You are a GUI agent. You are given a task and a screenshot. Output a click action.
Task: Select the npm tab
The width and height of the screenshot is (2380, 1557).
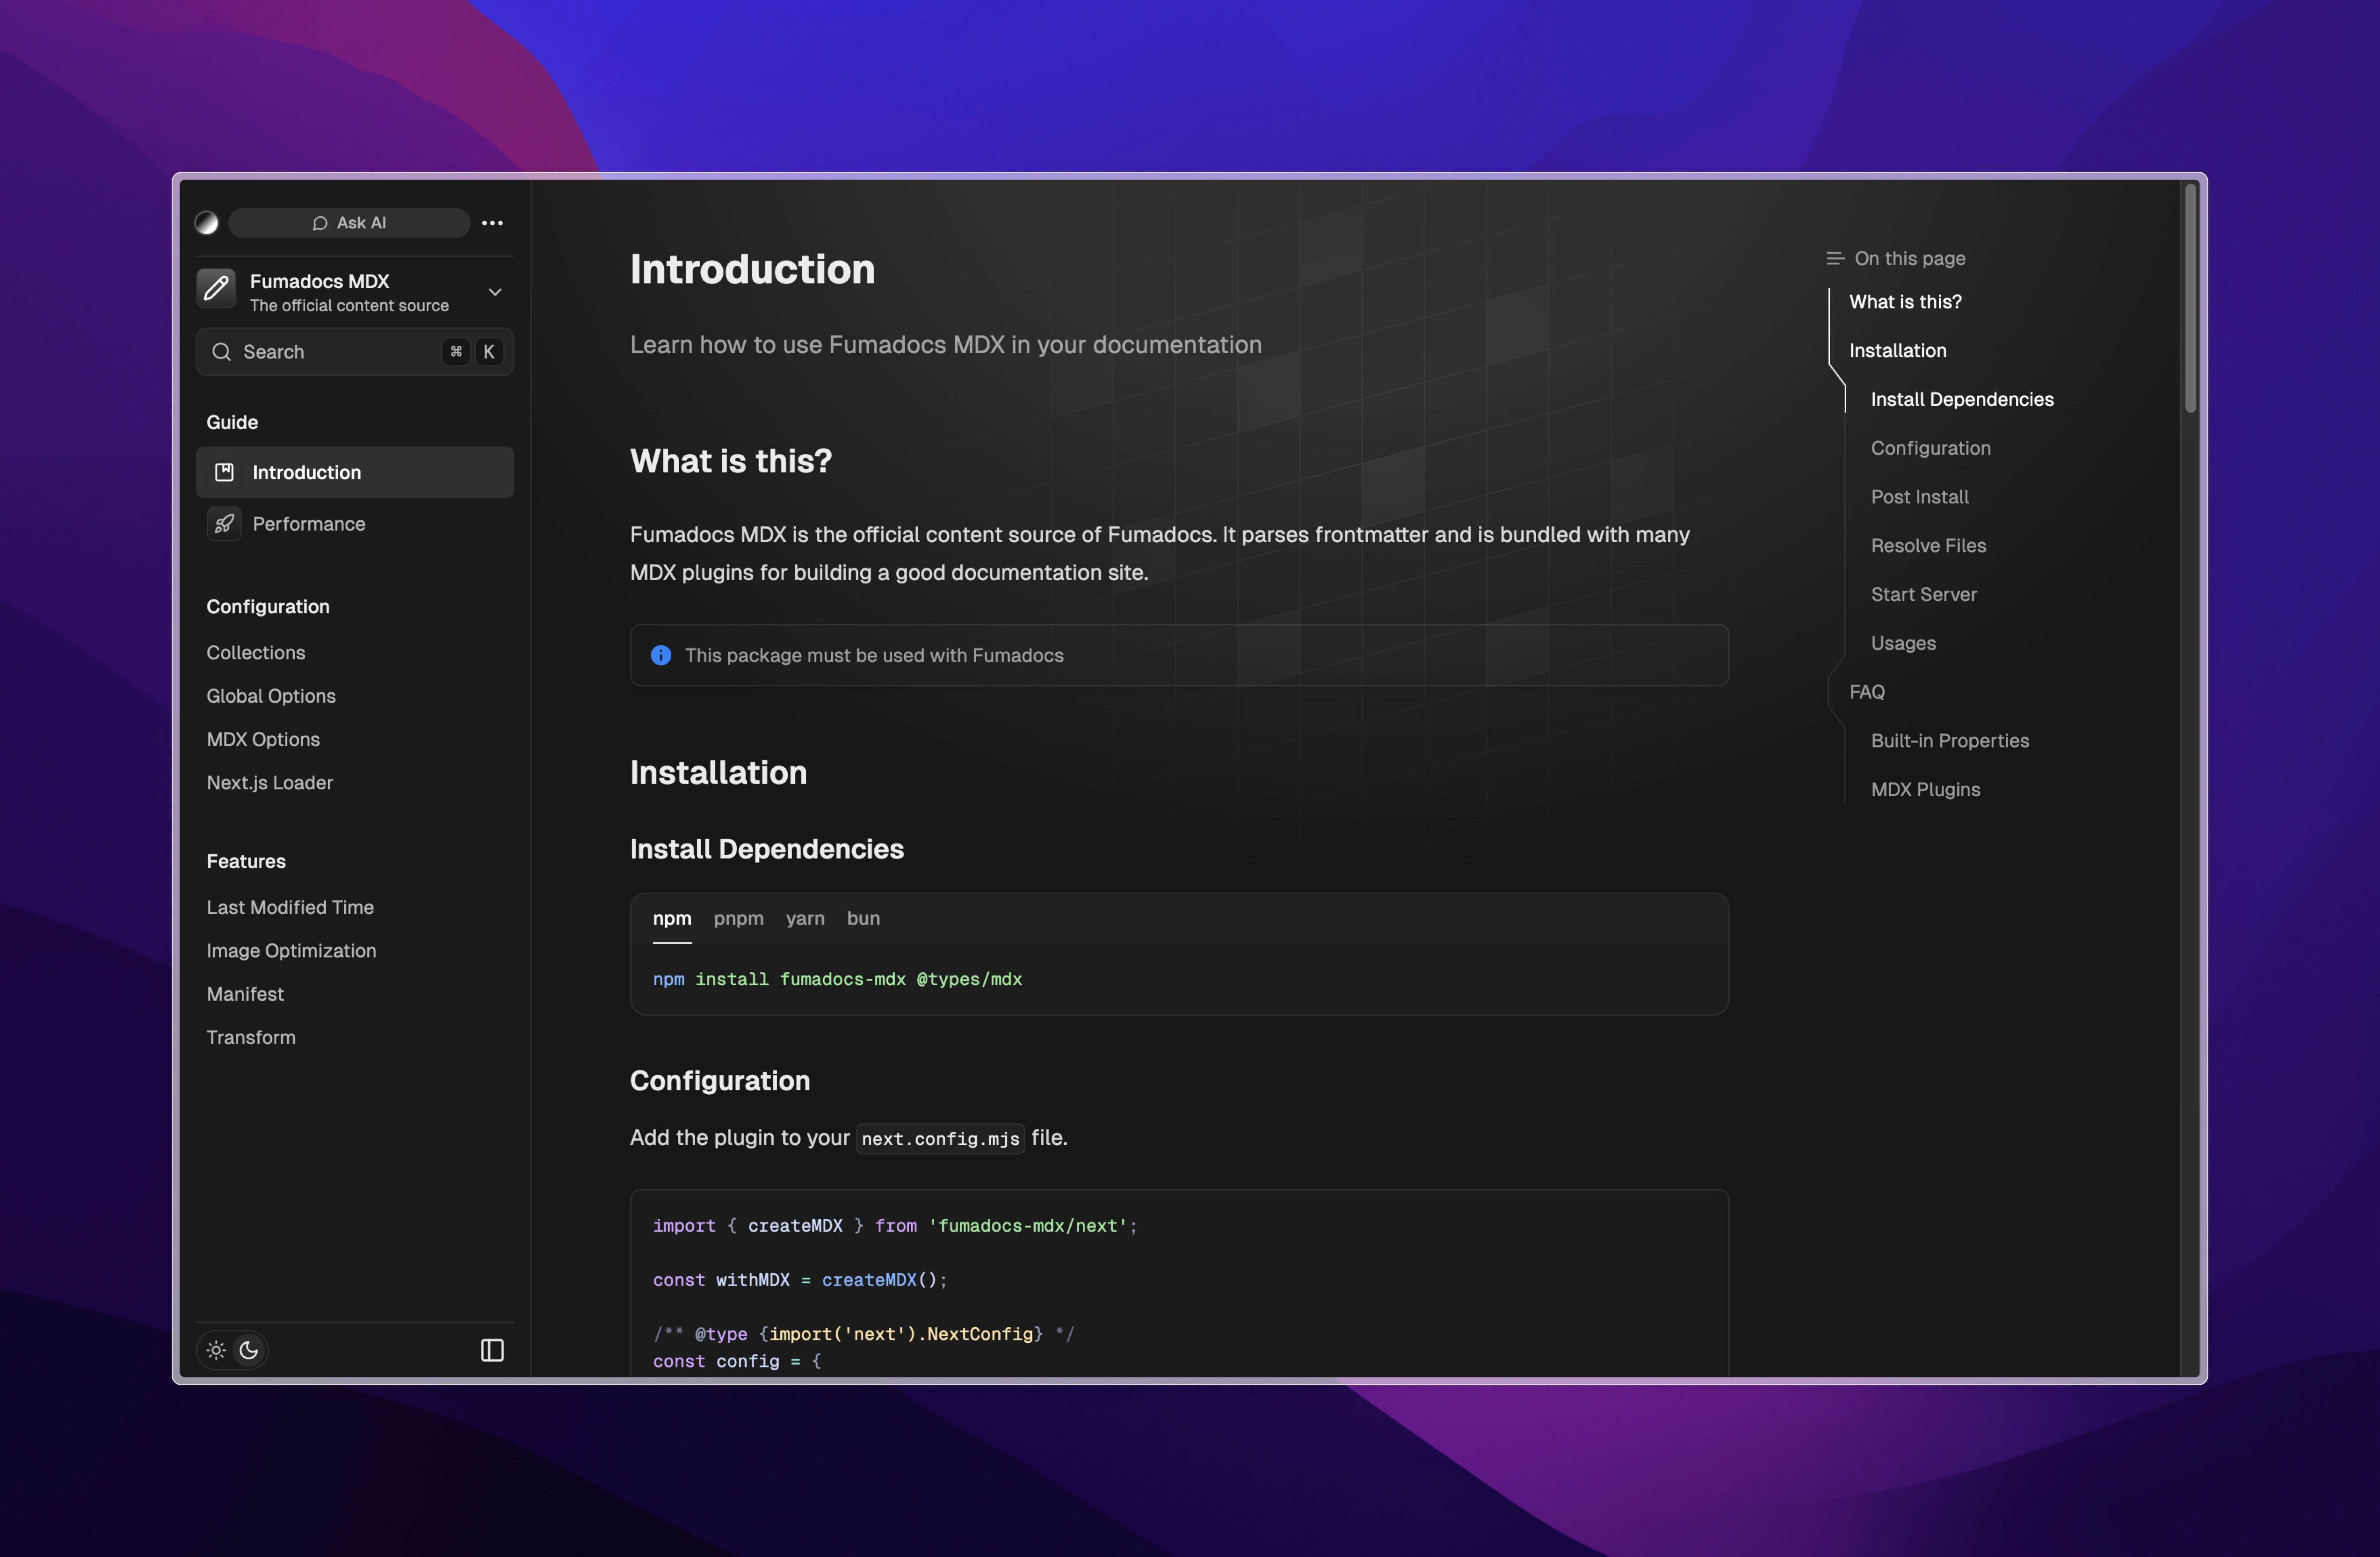[672, 919]
